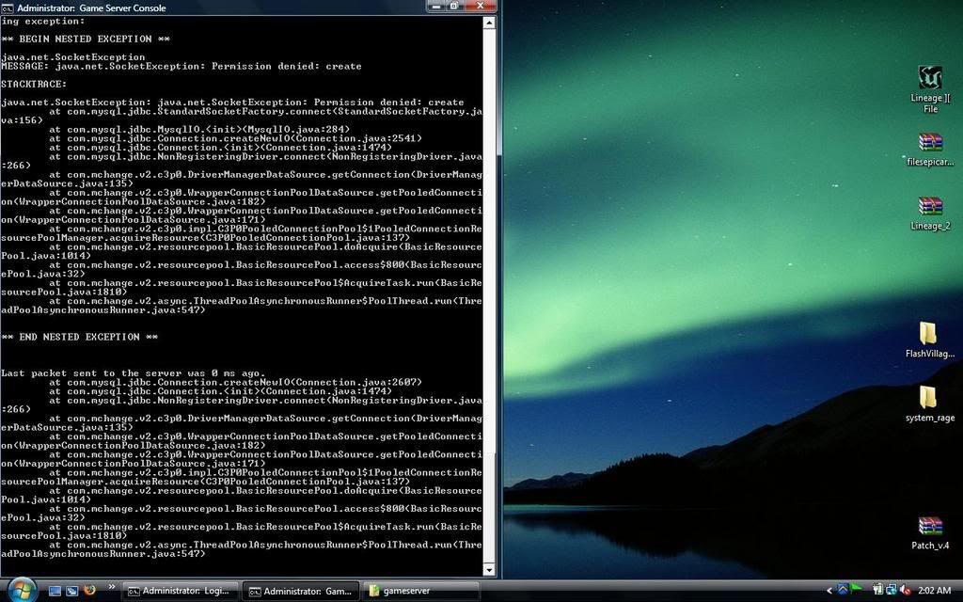Open the system_rage folder icon
The width and height of the screenshot is (963, 602).
click(929, 399)
